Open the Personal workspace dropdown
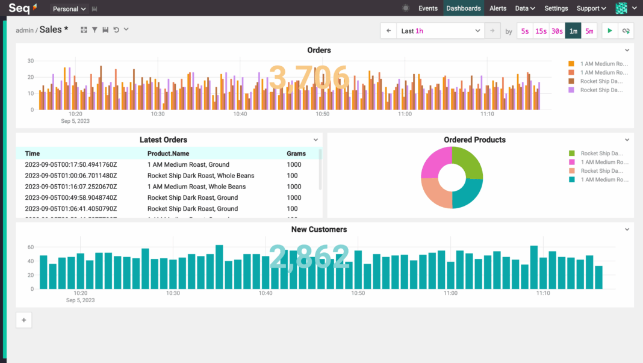The width and height of the screenshot is (643, 363). coord(69,9)
